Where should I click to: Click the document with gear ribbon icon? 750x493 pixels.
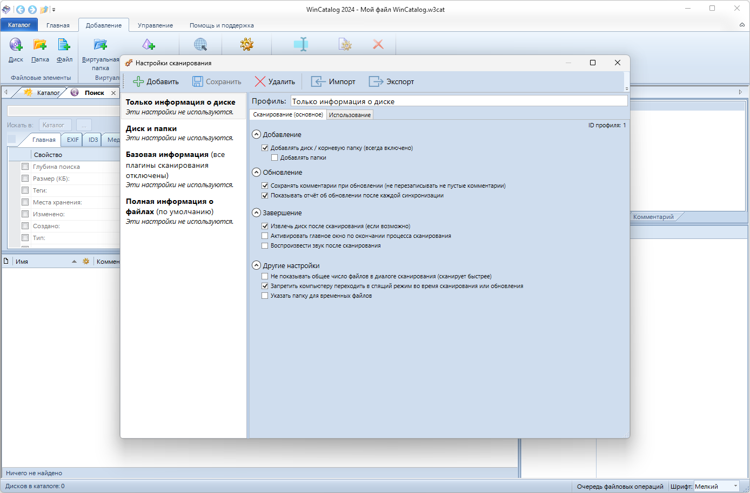(345, 44)
